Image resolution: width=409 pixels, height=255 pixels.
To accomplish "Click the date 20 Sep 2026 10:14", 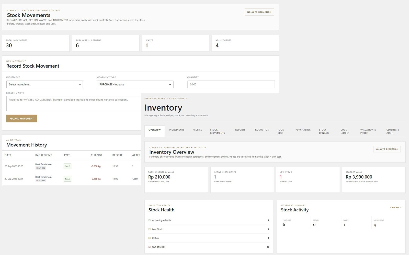I will [14, 179].
